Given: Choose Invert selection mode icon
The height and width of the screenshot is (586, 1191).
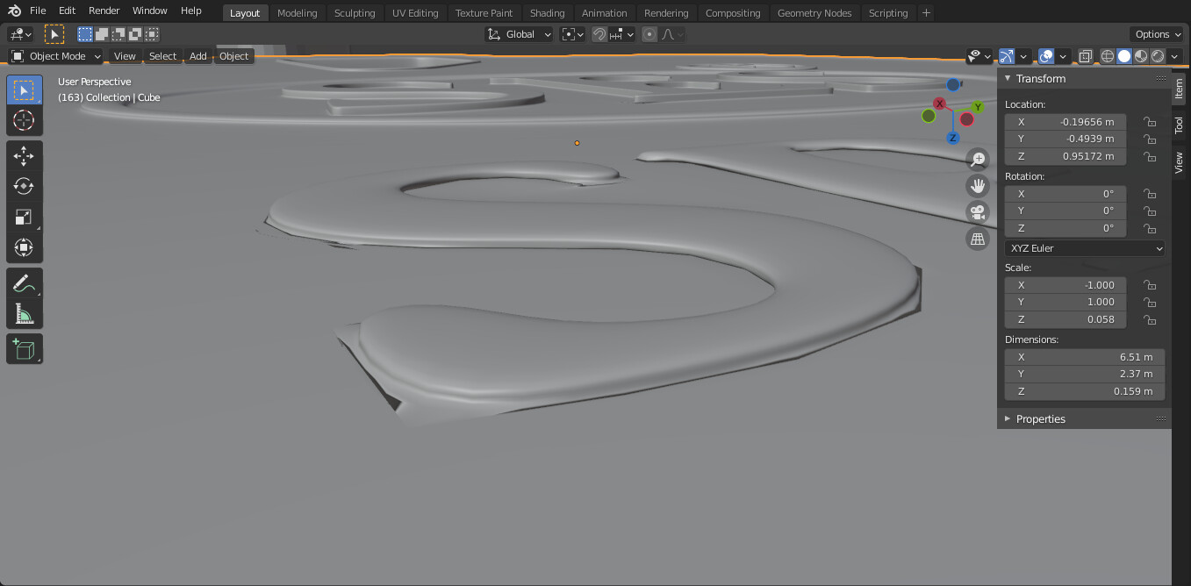Looking at the screenshot, I should tap(135, 34).
